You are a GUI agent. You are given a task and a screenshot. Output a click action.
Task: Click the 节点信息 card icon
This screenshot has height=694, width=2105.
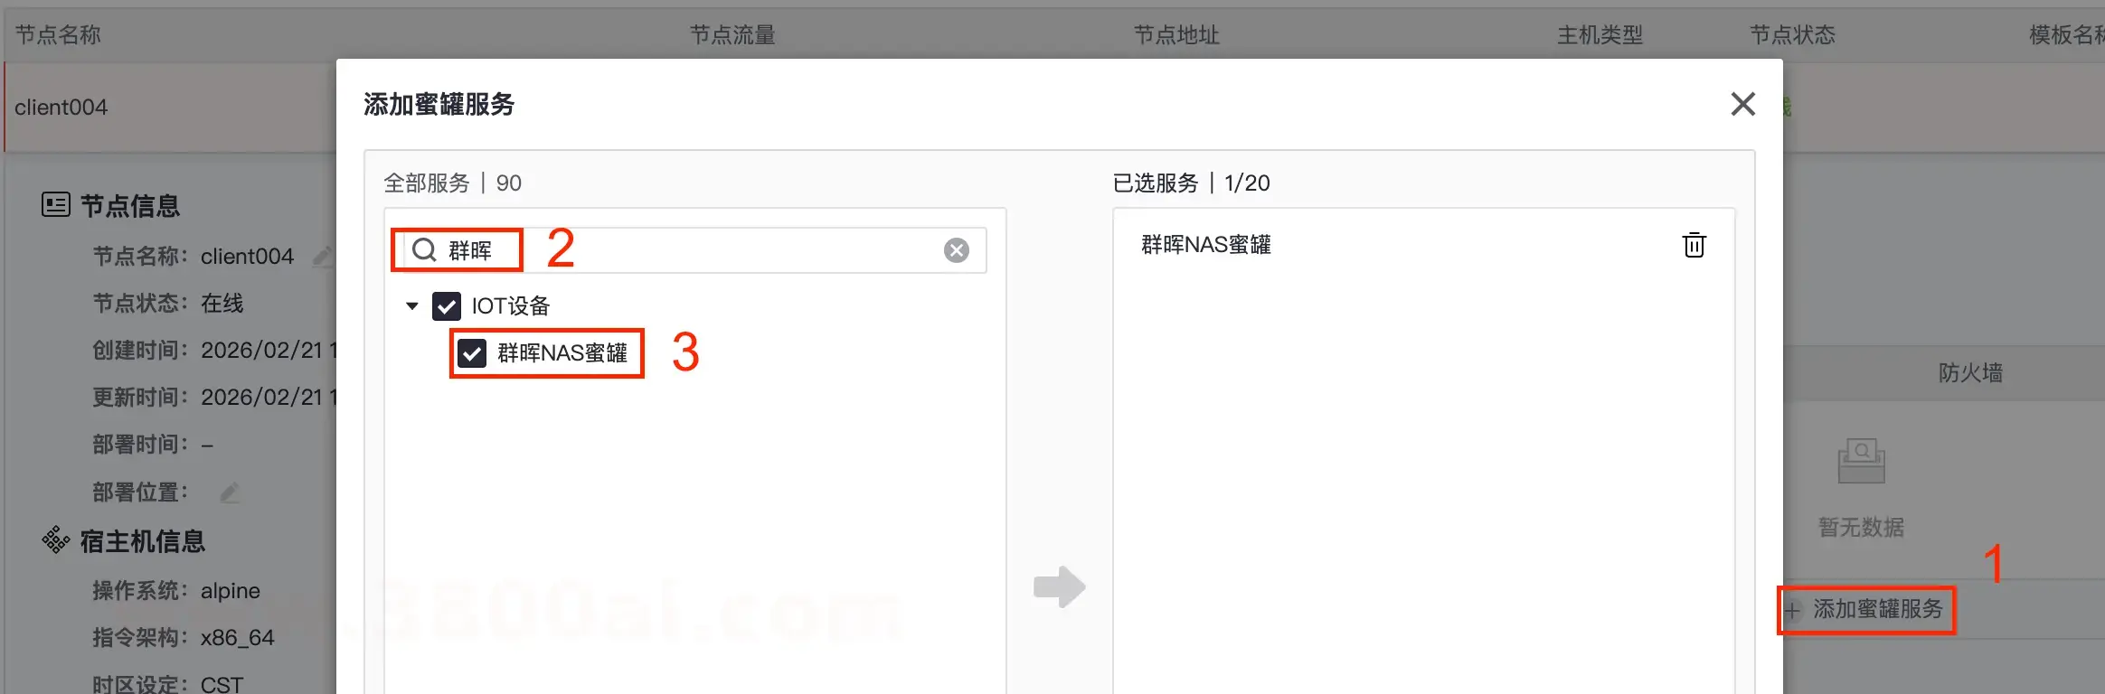[56, 205]
